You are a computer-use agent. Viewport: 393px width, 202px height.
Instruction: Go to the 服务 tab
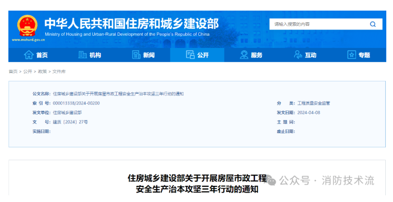tap(251, 55)
